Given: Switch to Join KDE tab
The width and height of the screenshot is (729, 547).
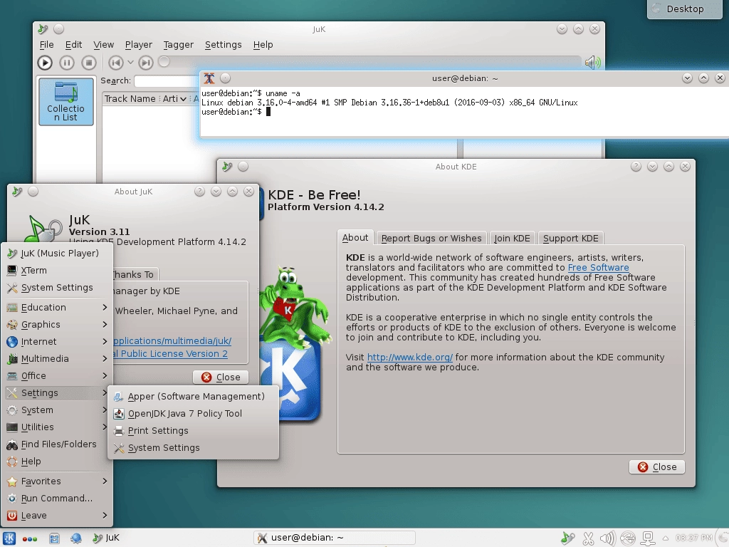Looking at the screenshot, I should (512, 238).
